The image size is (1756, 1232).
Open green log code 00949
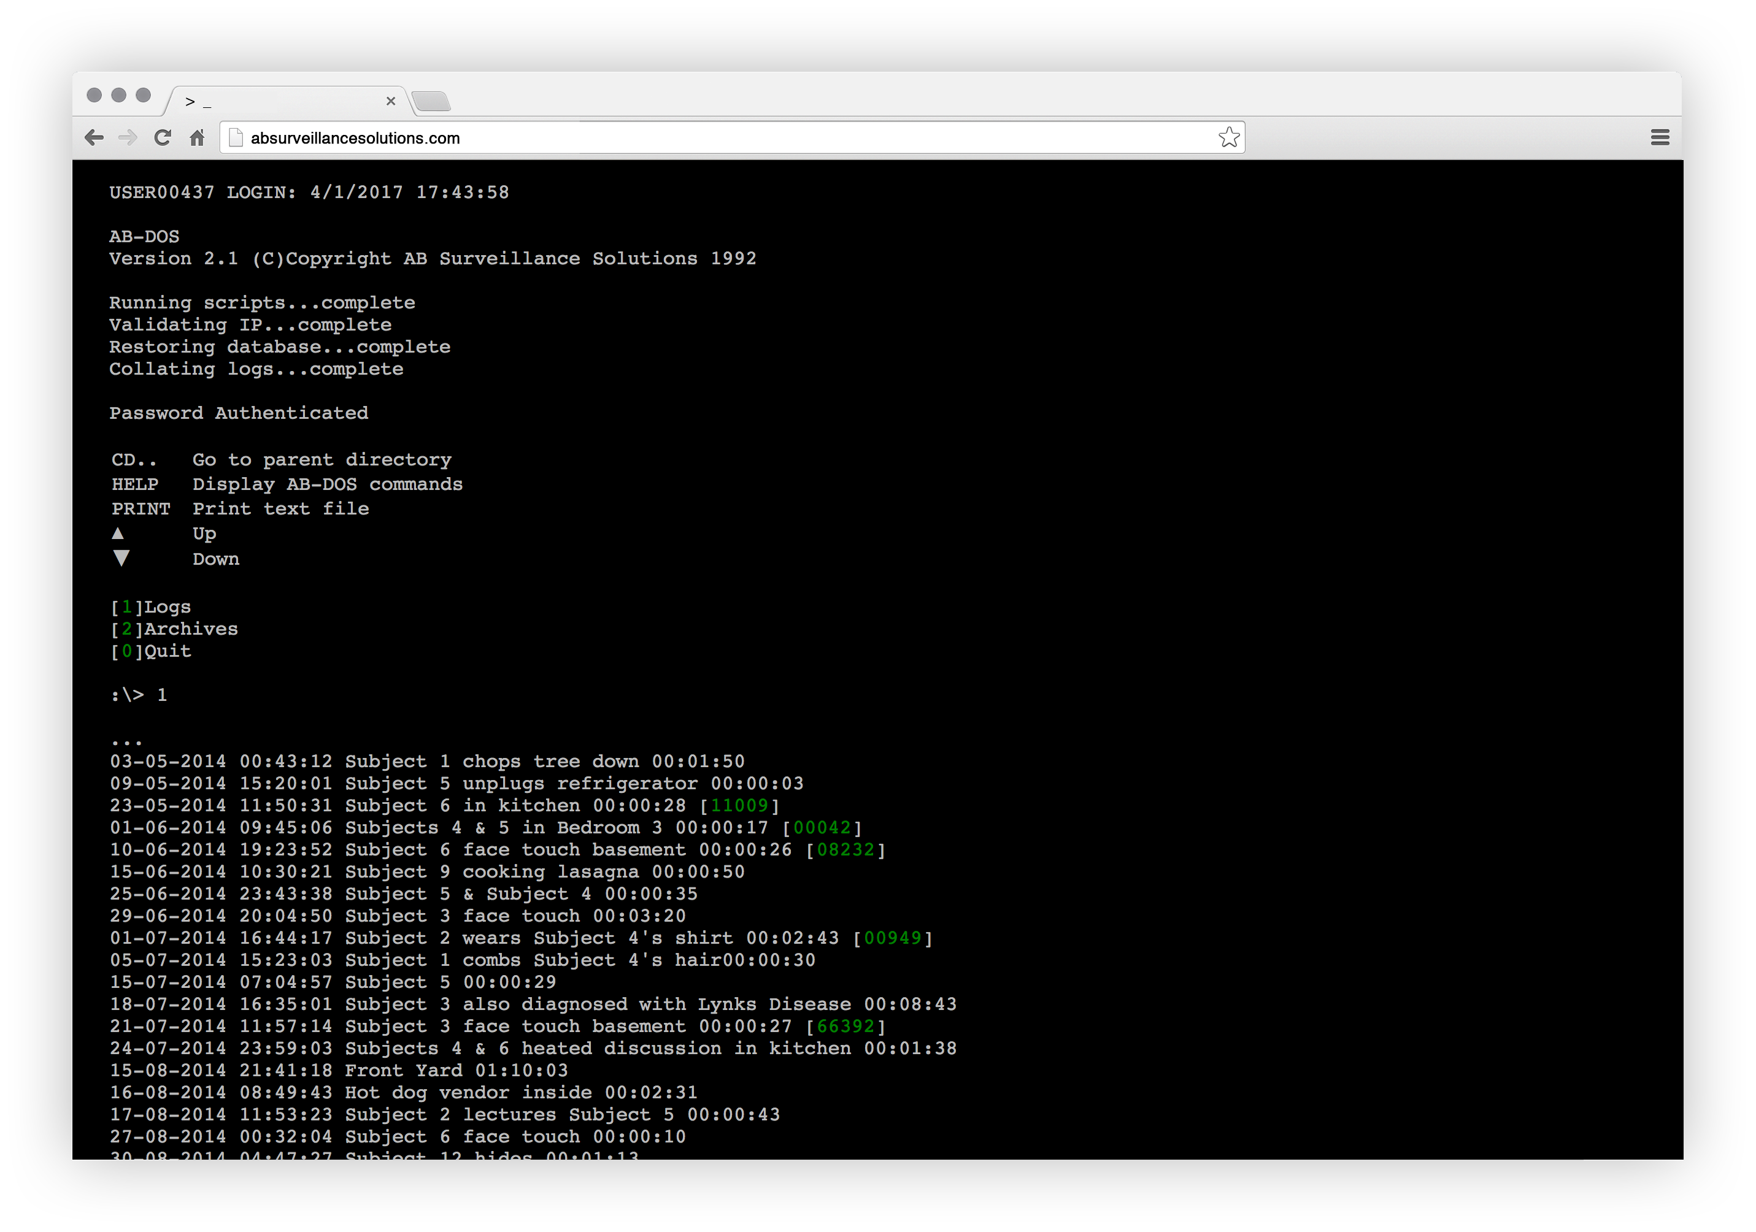coord(893,938)
